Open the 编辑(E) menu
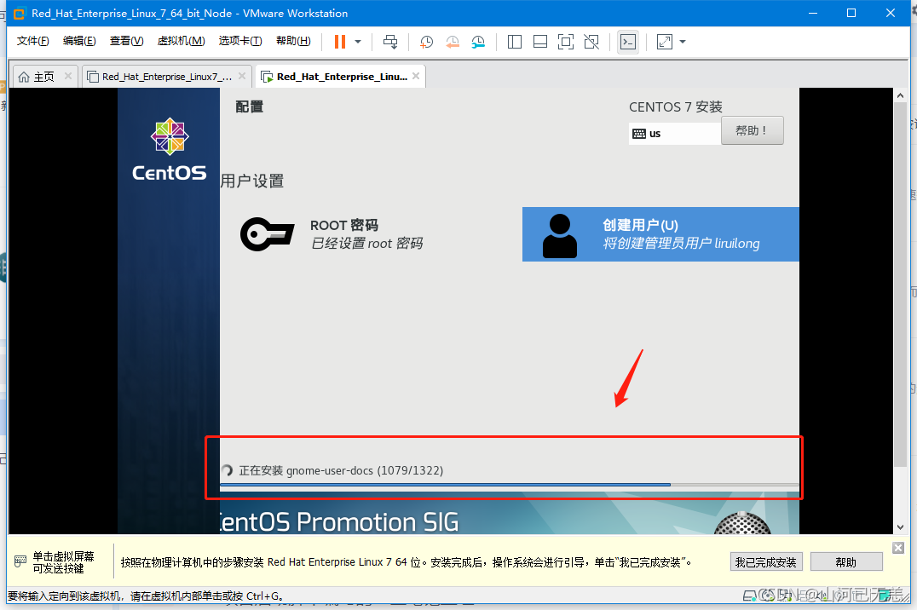This screenshot has width=917, height=610. click(x=79, y=41)
